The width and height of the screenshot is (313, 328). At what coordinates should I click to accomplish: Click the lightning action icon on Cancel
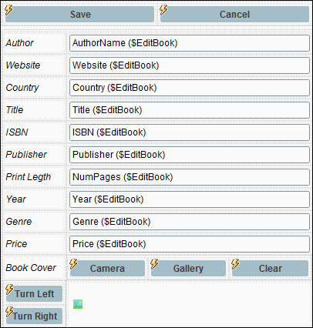163,10
